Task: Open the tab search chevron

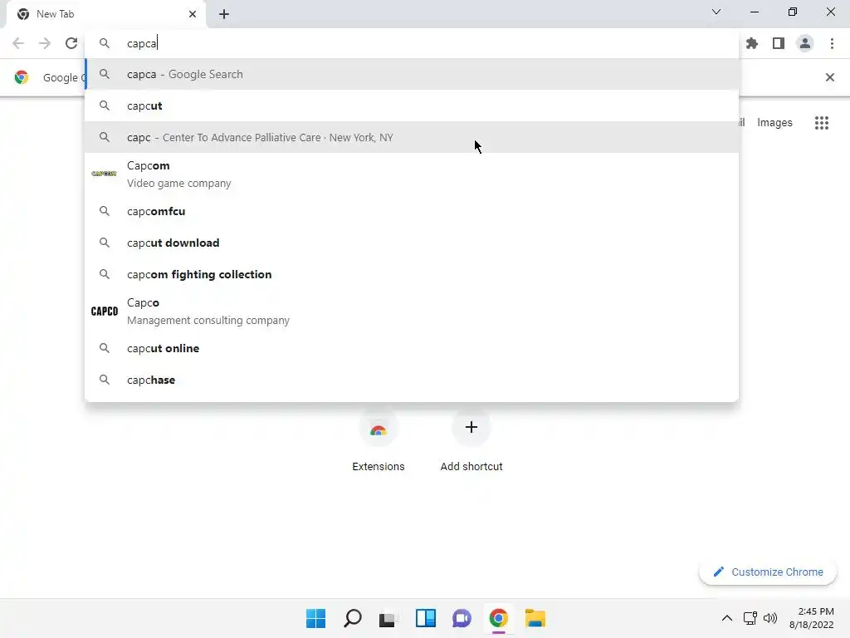Action: (716, 12)
